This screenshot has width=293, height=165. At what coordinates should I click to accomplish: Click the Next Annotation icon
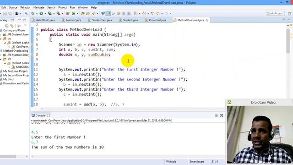pyautogui.click(x=135, y=13)
